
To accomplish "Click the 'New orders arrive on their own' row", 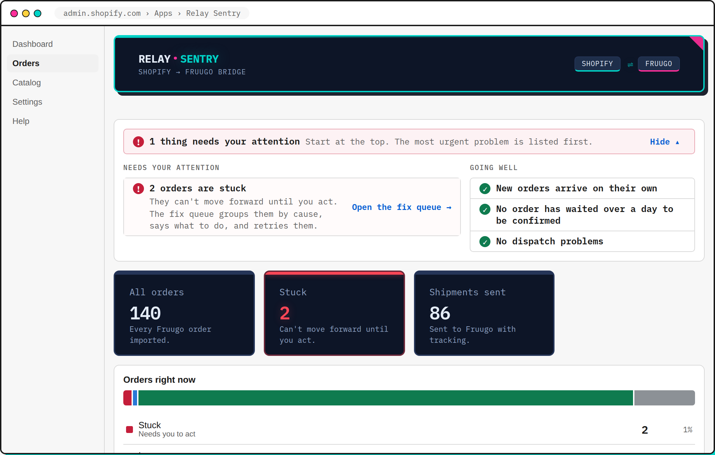I will (x=582, y=188).
